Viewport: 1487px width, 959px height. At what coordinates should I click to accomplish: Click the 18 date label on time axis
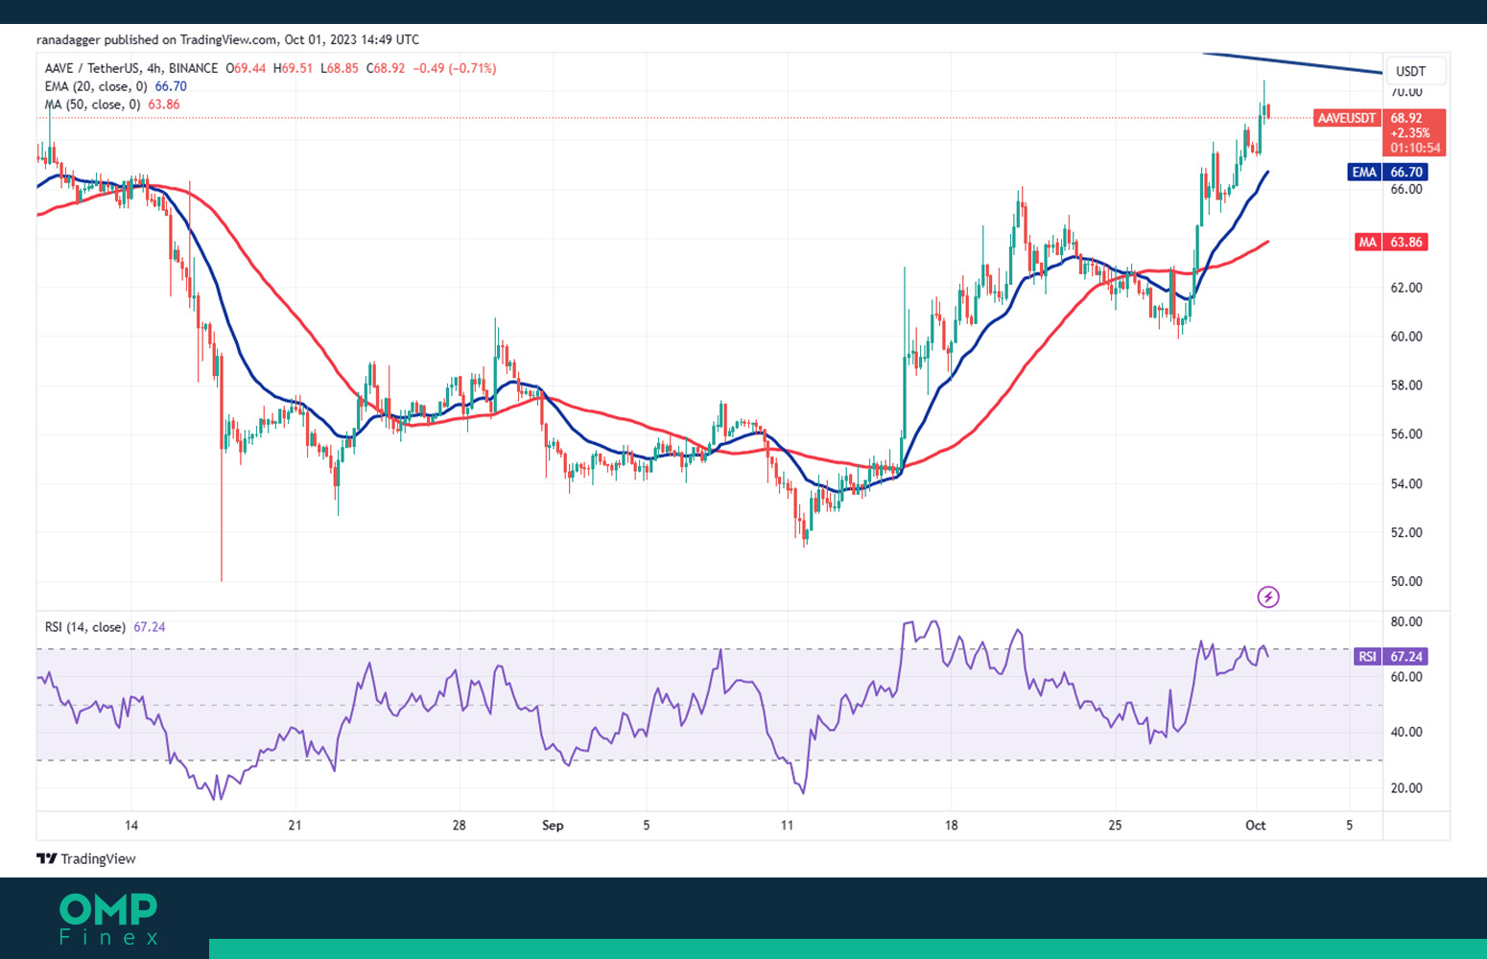(x=951, y=825)
